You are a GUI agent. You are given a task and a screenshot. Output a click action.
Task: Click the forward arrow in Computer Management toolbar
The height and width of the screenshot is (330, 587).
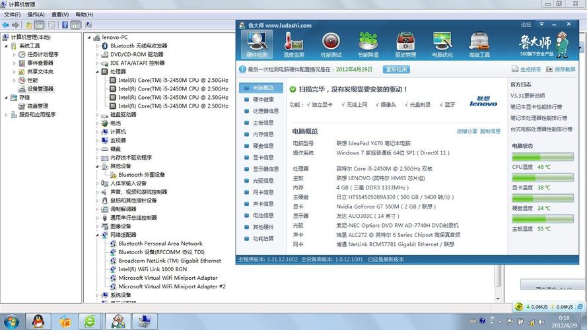pos(15,25)
